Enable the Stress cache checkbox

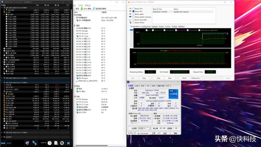coord(133,14)
